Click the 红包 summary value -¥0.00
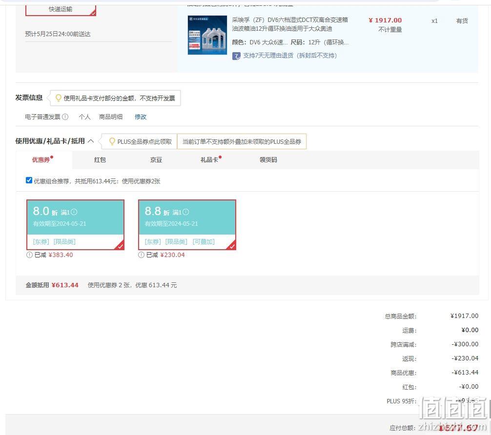Image resolution: width=491 pixels, height=435 pixels. [x=469, y=387]
